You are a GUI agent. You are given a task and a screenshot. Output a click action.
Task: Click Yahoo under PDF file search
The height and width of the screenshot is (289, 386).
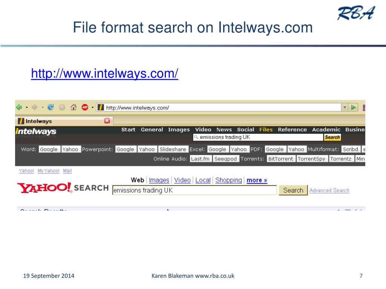pos(297,149)
